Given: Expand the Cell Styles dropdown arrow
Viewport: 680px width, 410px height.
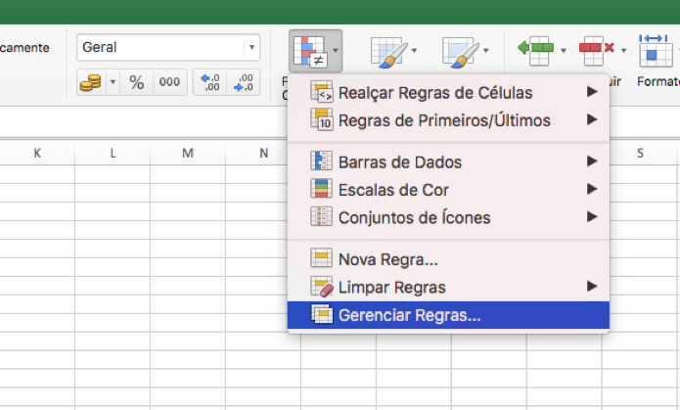Looking at the screenshot, I should pos(486,51).
